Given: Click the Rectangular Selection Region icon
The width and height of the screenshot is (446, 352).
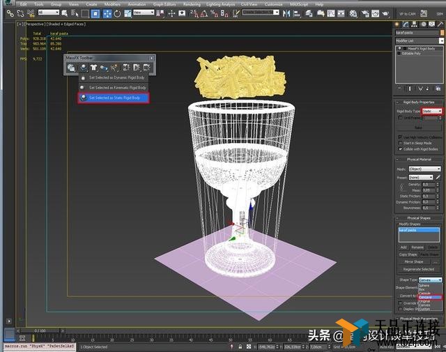Looking at the screenshot, I should pyautogui.click(x=85, y=13).
